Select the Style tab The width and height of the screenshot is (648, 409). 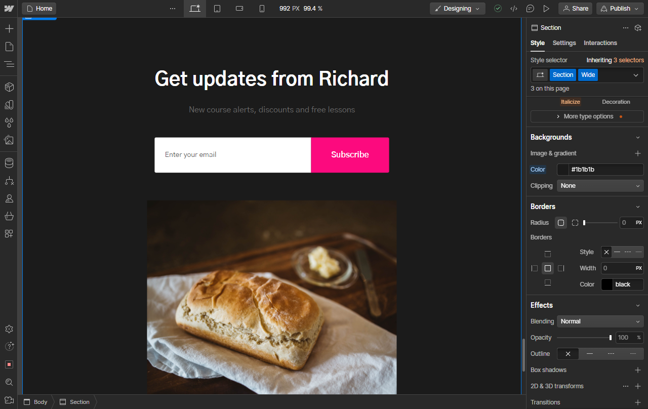click(x=538, y=43)
